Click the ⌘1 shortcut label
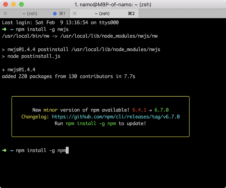 coord(62,13)
